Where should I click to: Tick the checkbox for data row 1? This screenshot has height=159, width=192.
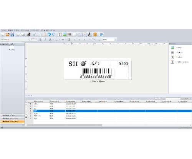pos(26,104)
